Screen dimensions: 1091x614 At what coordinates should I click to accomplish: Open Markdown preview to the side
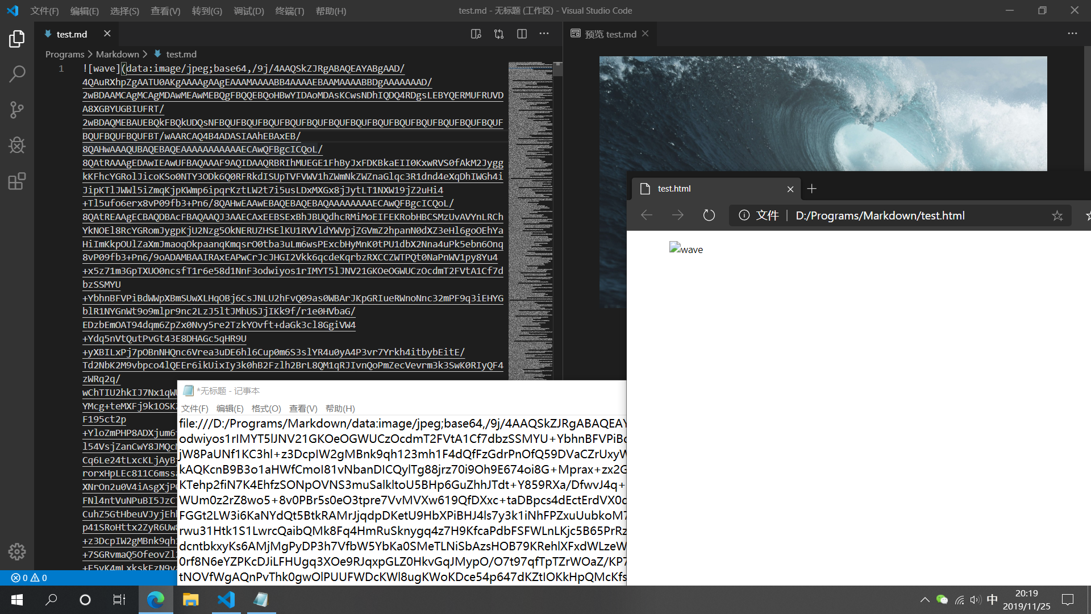point(476,34)
